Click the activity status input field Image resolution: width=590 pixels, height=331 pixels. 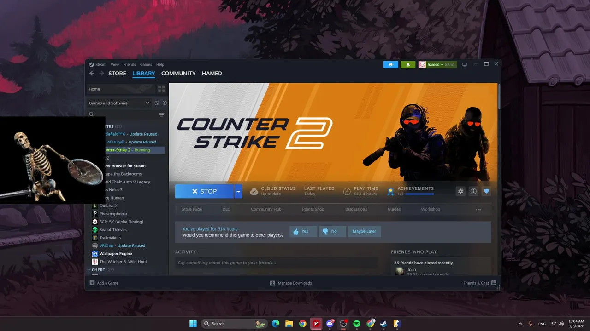coord(277,263)
